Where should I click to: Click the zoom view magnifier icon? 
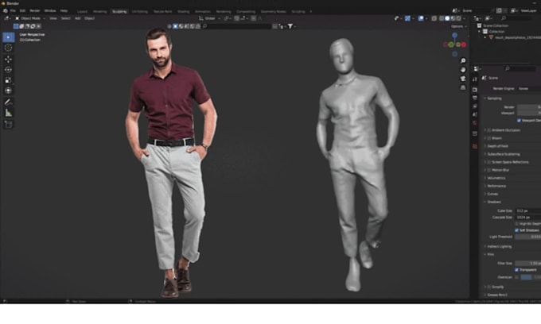[x=463, y=60]
